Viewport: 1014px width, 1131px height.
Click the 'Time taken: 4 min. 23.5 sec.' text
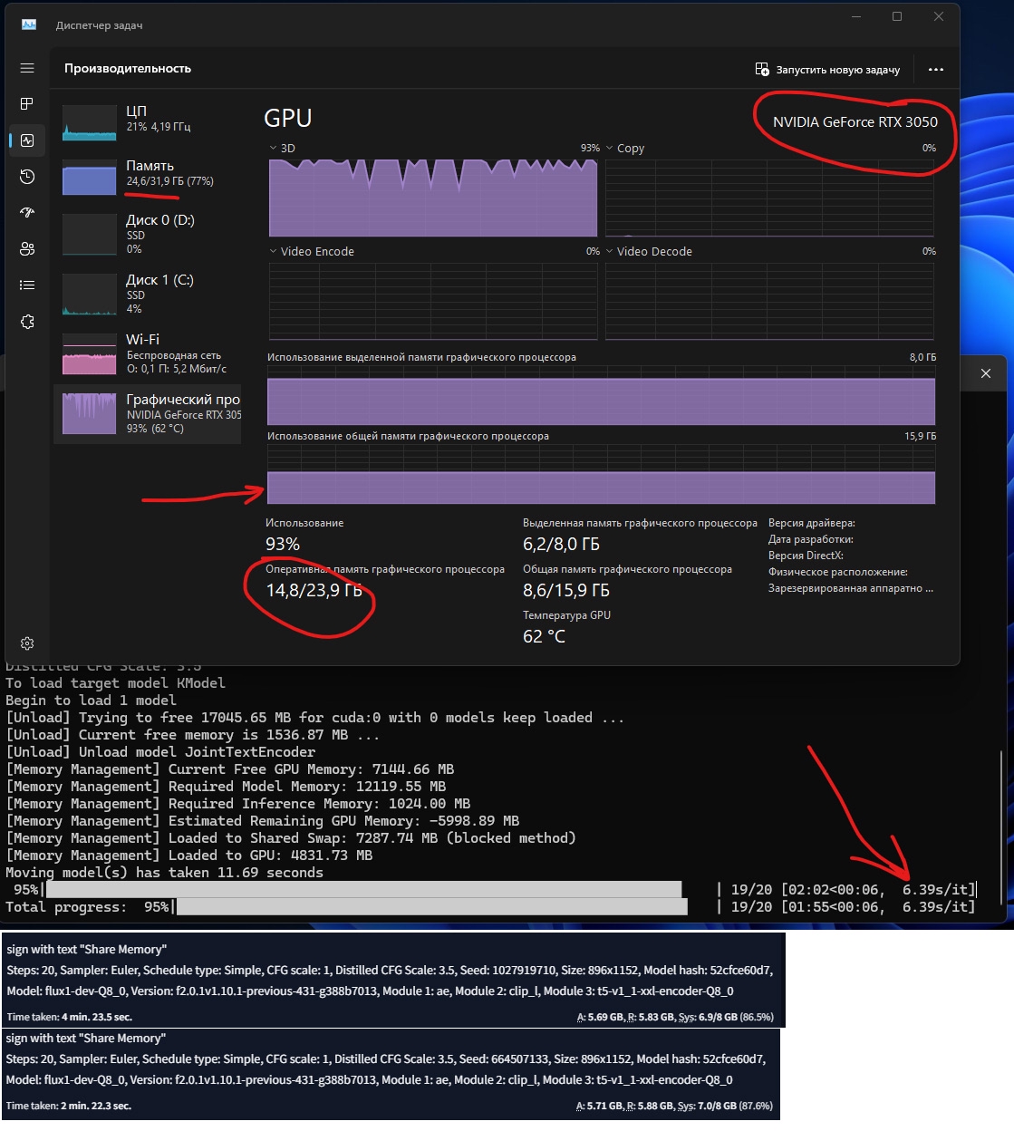click(x=69, y=1017)
